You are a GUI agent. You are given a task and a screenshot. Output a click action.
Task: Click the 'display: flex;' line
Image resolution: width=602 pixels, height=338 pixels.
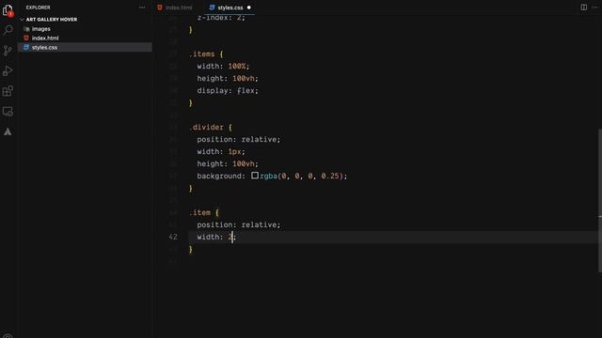228,91
